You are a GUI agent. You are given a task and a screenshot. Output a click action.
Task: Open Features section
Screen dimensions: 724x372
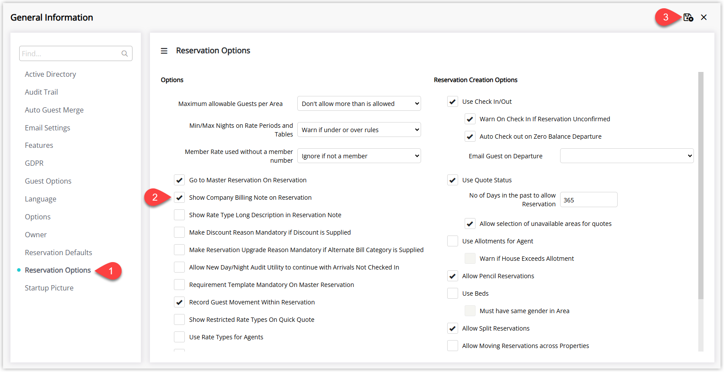(x=39, y=145)
